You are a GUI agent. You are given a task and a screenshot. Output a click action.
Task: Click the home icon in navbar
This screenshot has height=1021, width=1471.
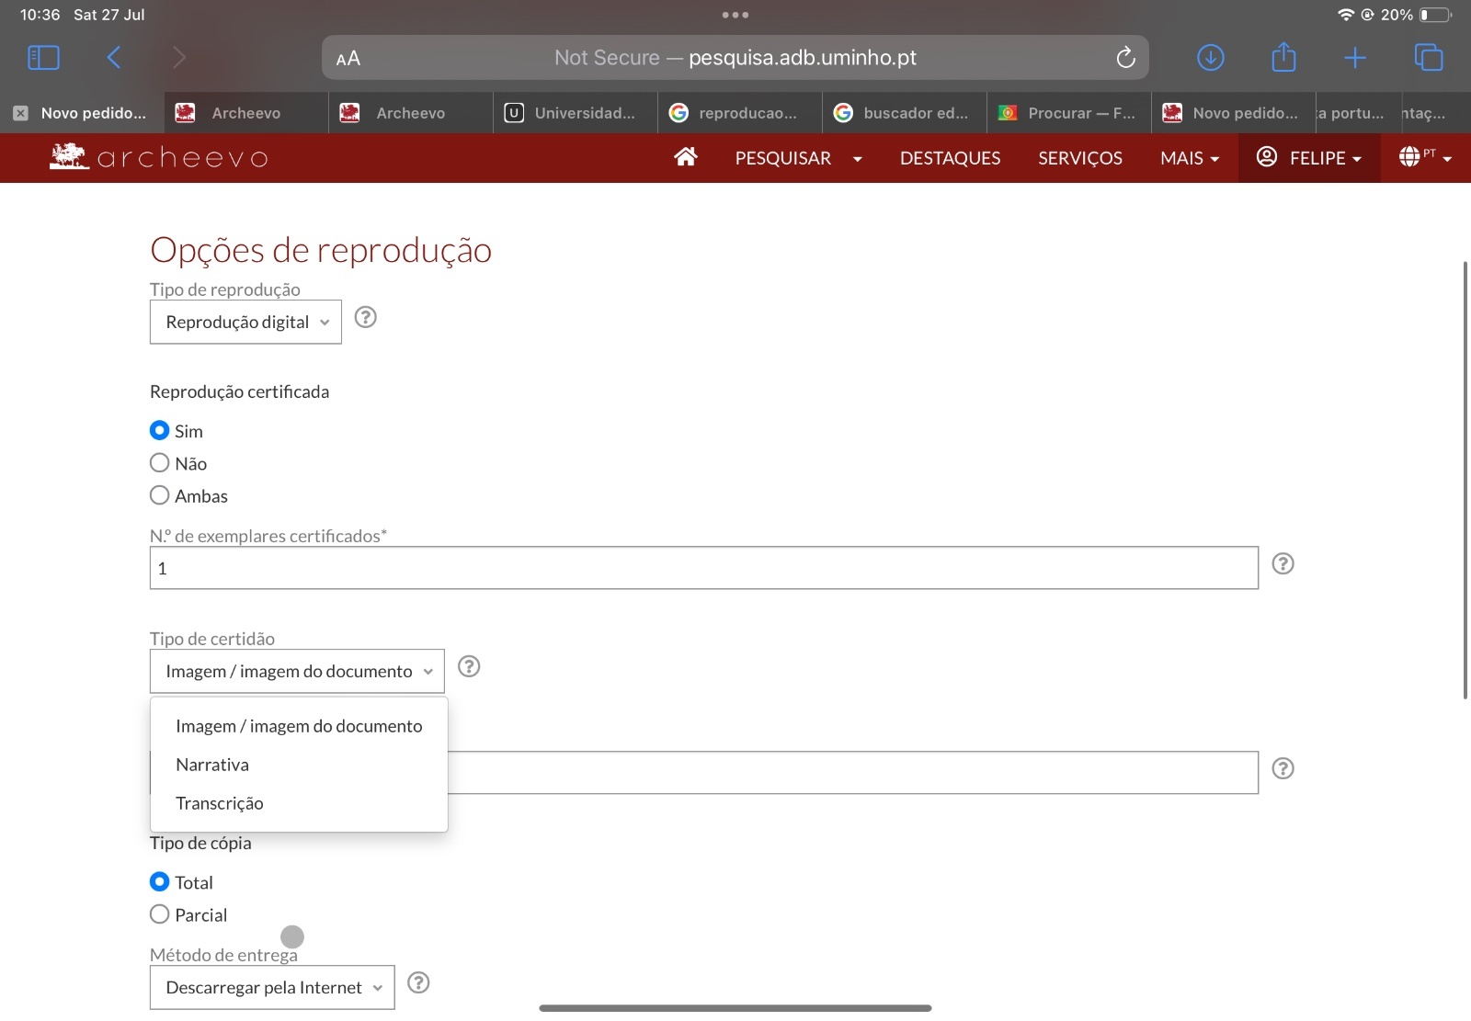[x=685, y=157]
